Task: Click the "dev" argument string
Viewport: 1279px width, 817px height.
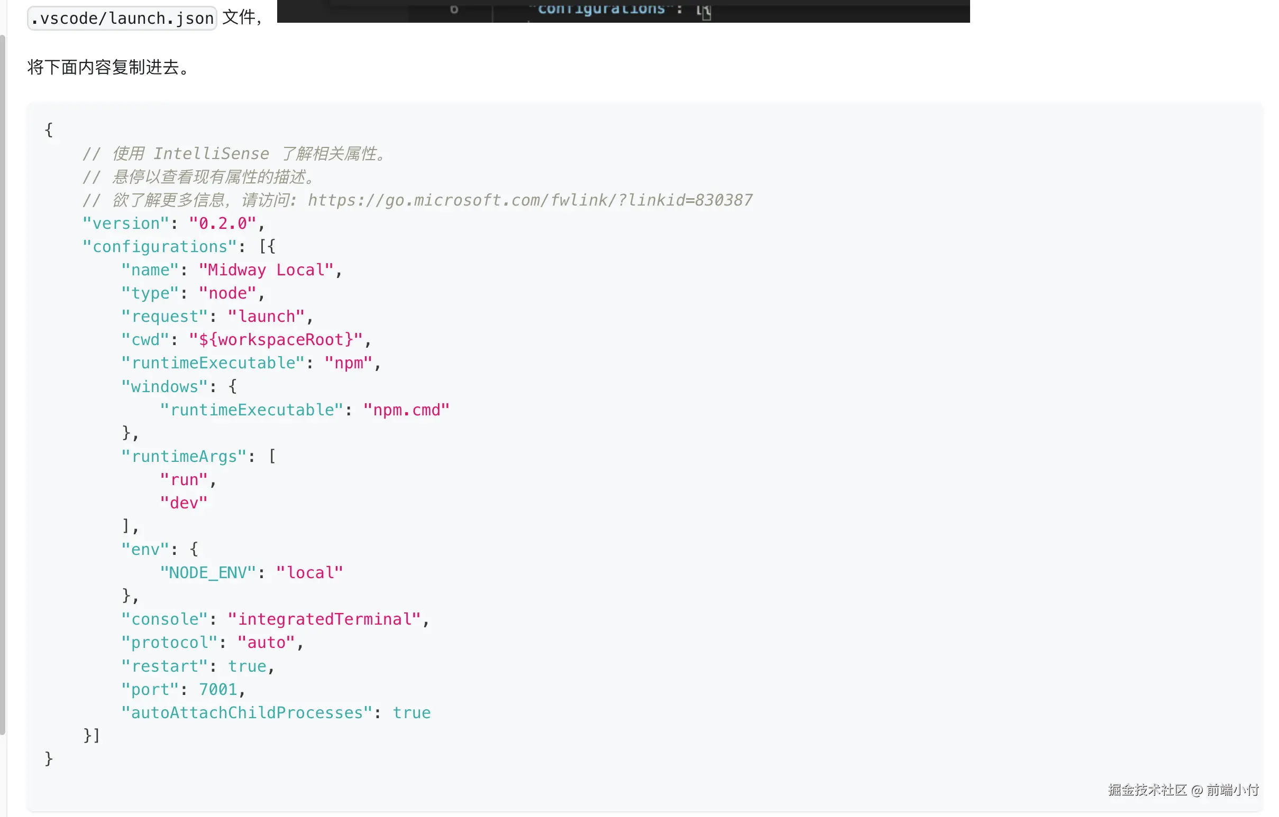Action: 184,503
